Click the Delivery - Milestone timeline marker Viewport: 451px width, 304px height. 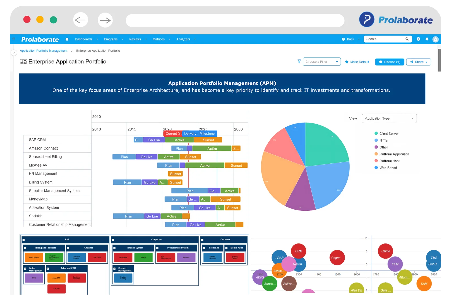[199, 134]
